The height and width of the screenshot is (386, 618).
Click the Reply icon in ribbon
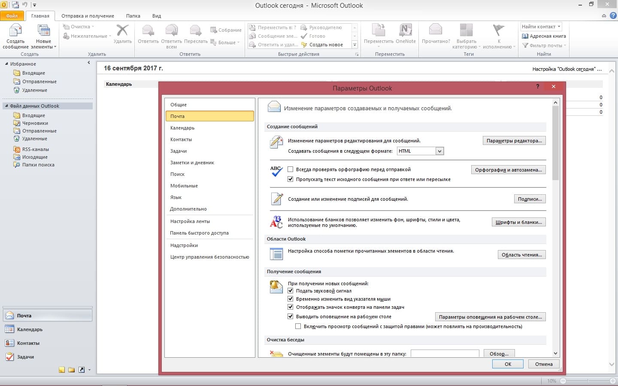tap(148, 30)
